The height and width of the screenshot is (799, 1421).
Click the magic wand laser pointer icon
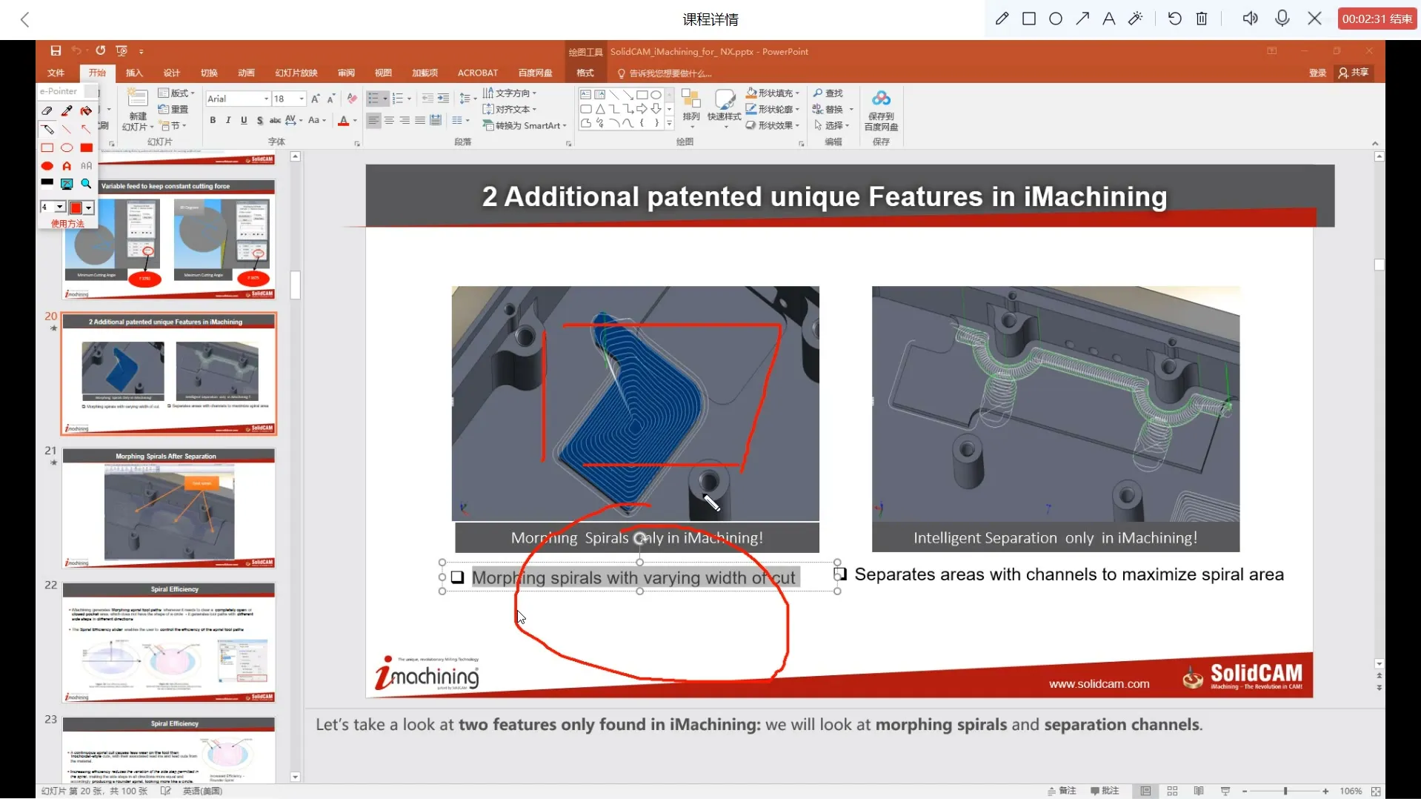click(x=1135, y=19)
